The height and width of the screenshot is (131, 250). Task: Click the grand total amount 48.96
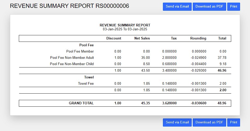click(222, 103)
